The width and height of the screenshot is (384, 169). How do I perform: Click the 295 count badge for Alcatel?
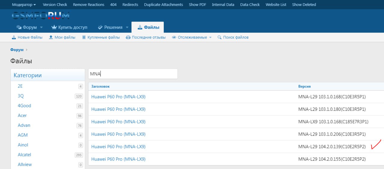pyautogui.click(x=79, y=155)
